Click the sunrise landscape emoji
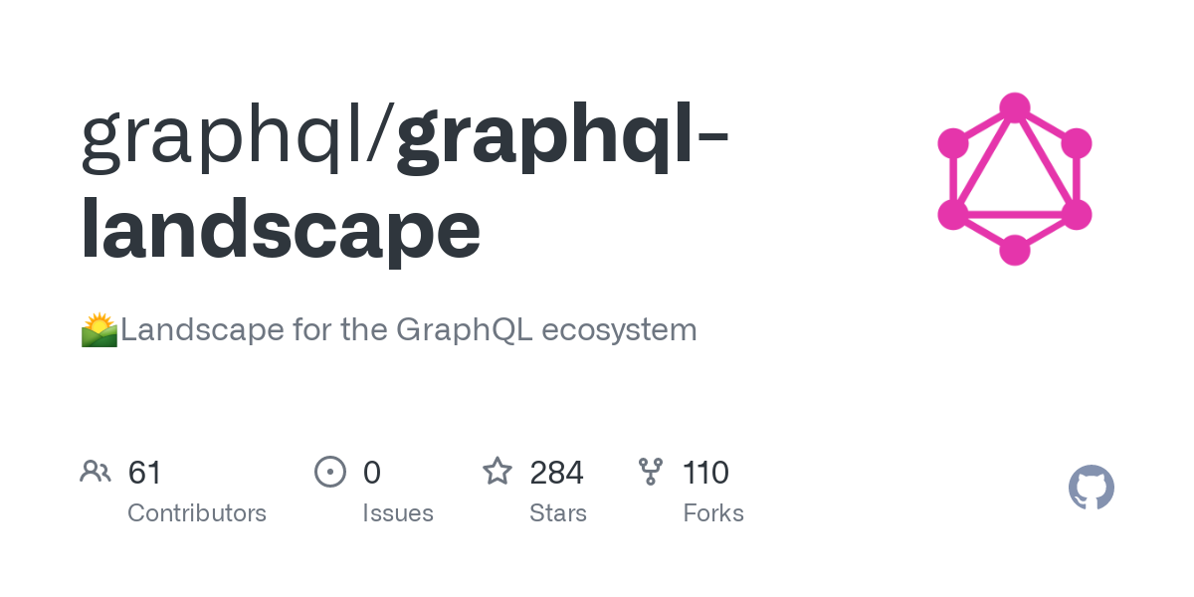 (99, 329)
